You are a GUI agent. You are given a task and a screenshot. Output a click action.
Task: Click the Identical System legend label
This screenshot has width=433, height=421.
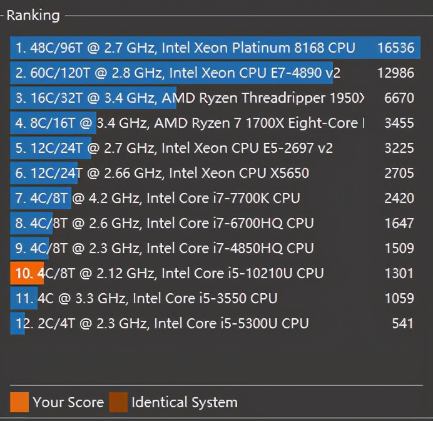[x=184, y=402]
